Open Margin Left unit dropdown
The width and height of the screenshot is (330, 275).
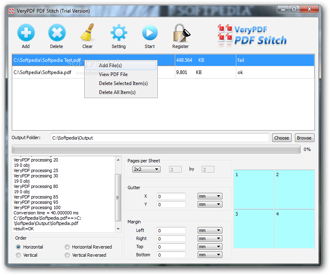[210, 231]
